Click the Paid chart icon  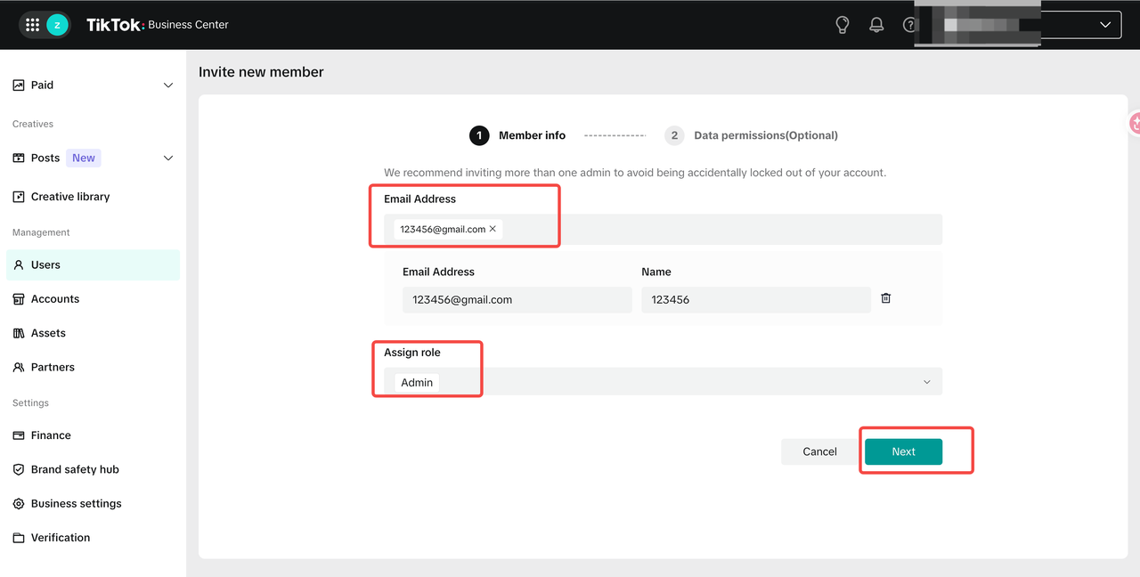[19, 85]
